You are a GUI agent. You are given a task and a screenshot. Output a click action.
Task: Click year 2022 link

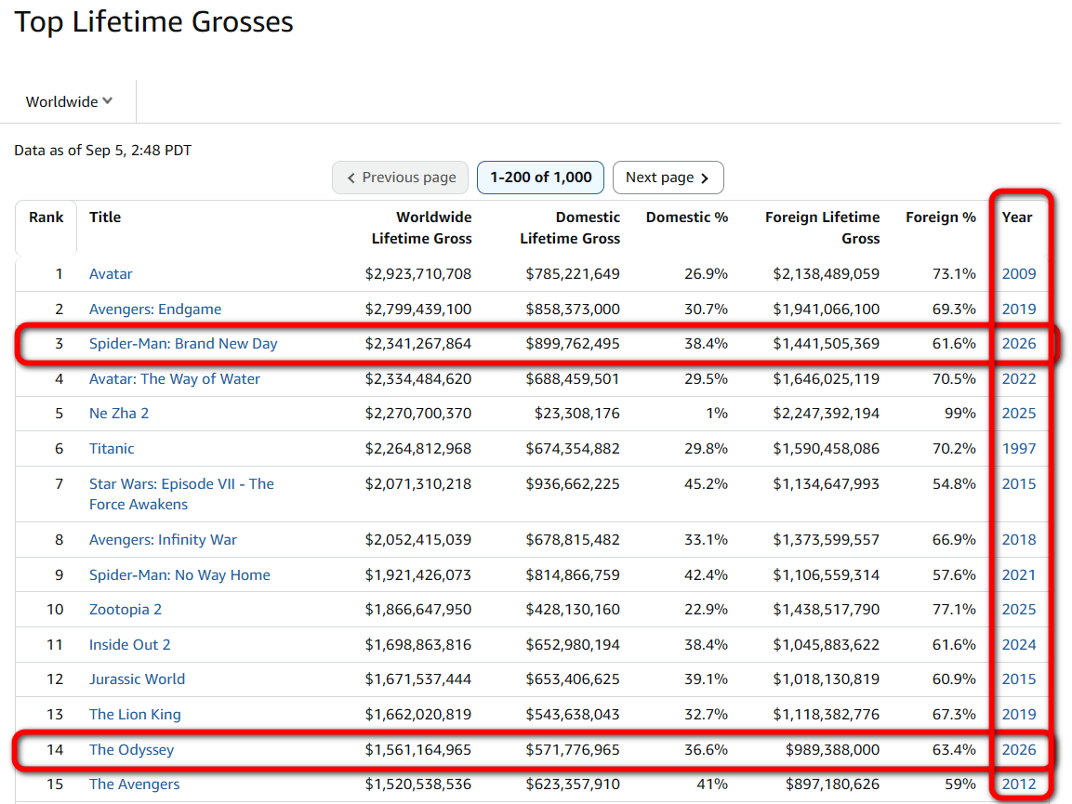click(1019, 378)
